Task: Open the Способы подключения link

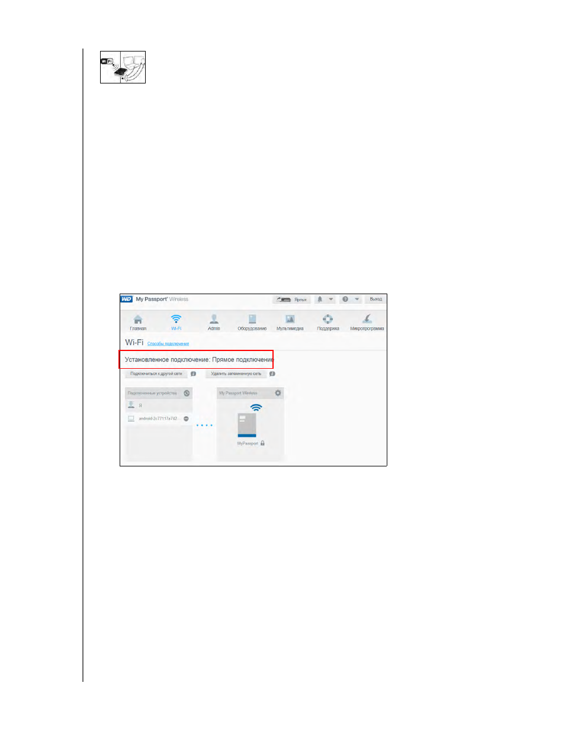Action: click(168, 344)
